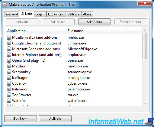Click the maxthon.exe file name
Screen dimensions: 154x127
tap(78, 66)
